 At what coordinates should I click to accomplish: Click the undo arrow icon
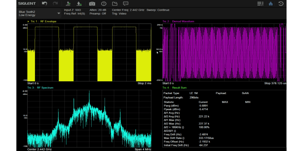[x=44, y=4]
